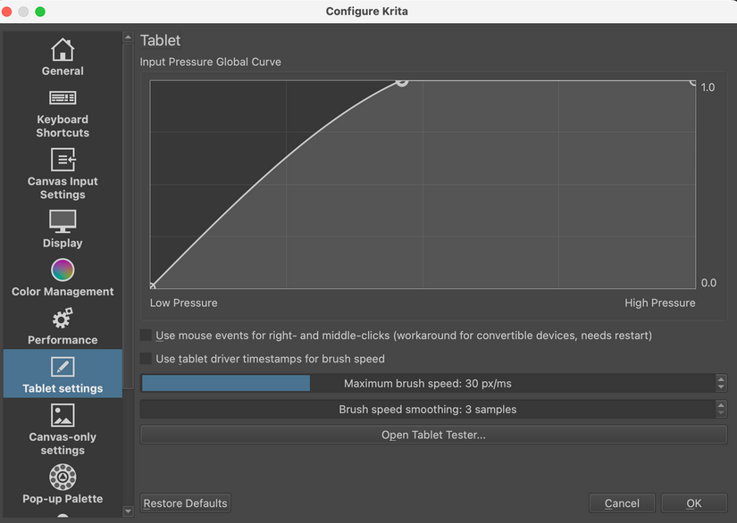Open the General settings section
This screenshot has width=737, height=523.
(x=62, y=56)
